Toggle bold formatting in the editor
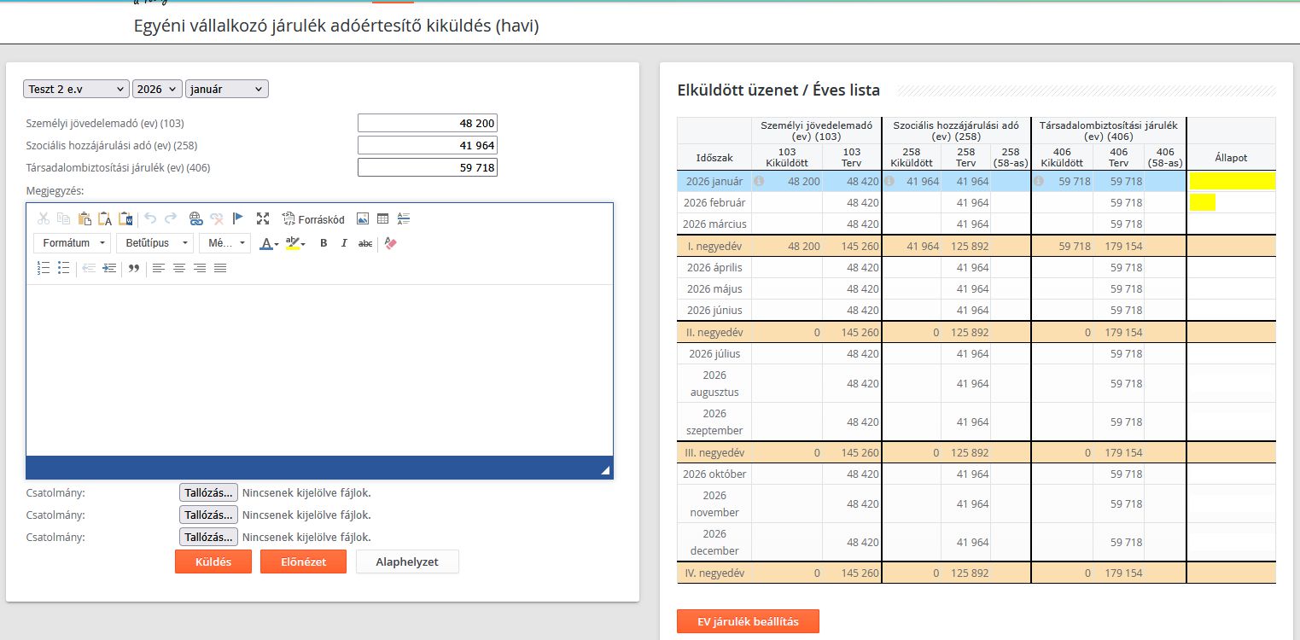 (x=324, y=243)
